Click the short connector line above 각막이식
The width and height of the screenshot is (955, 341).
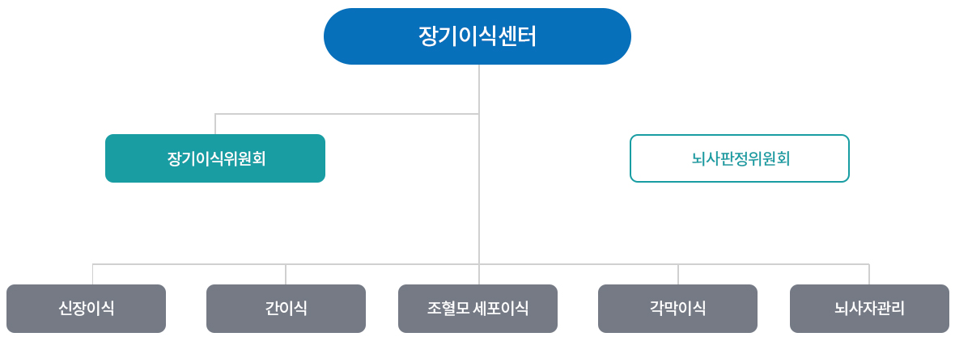pyautogui.click(x=678, y=274)
